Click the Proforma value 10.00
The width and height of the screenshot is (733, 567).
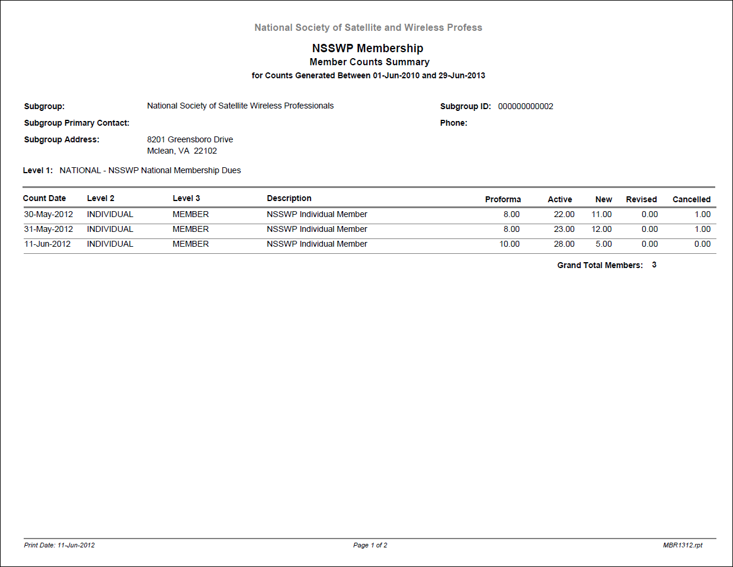(x=509, y=244)
